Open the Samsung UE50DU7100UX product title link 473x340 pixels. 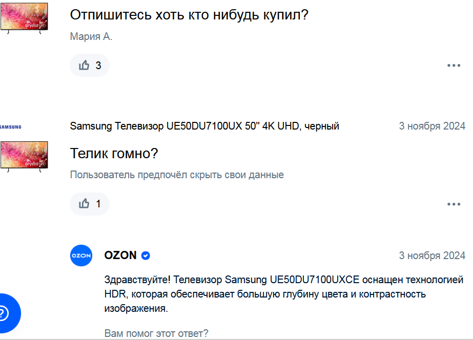coord(204,126)
